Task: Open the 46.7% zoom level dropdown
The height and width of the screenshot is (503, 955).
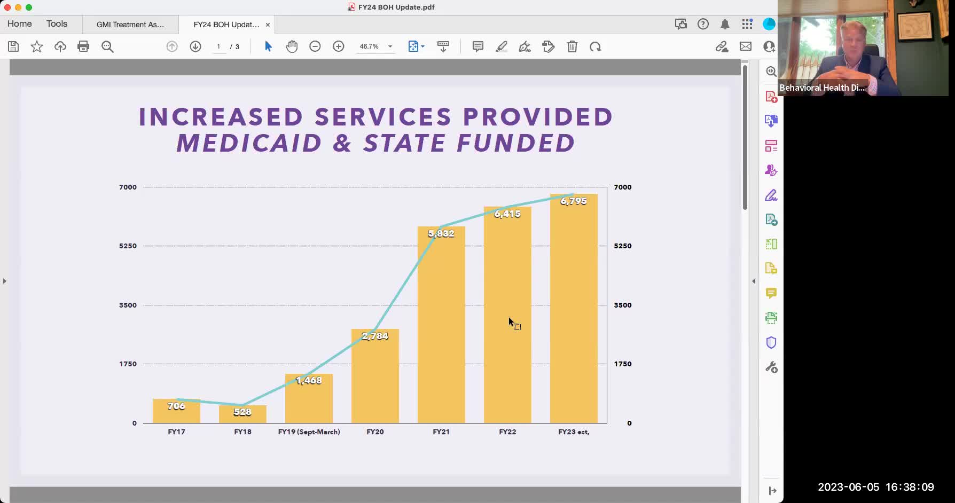Action: pos(390,46)
